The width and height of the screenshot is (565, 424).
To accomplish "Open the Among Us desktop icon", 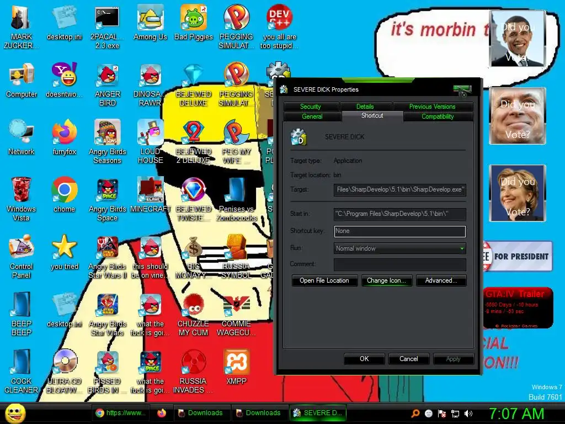I will [x=150, y=23].
